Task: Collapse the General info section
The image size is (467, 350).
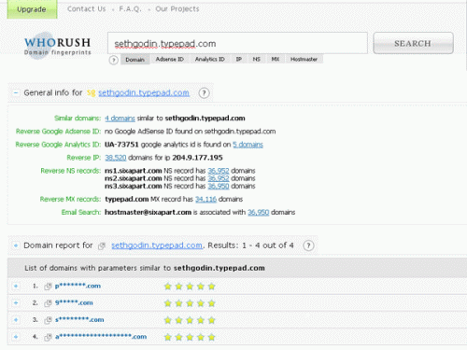Action: 16,92
